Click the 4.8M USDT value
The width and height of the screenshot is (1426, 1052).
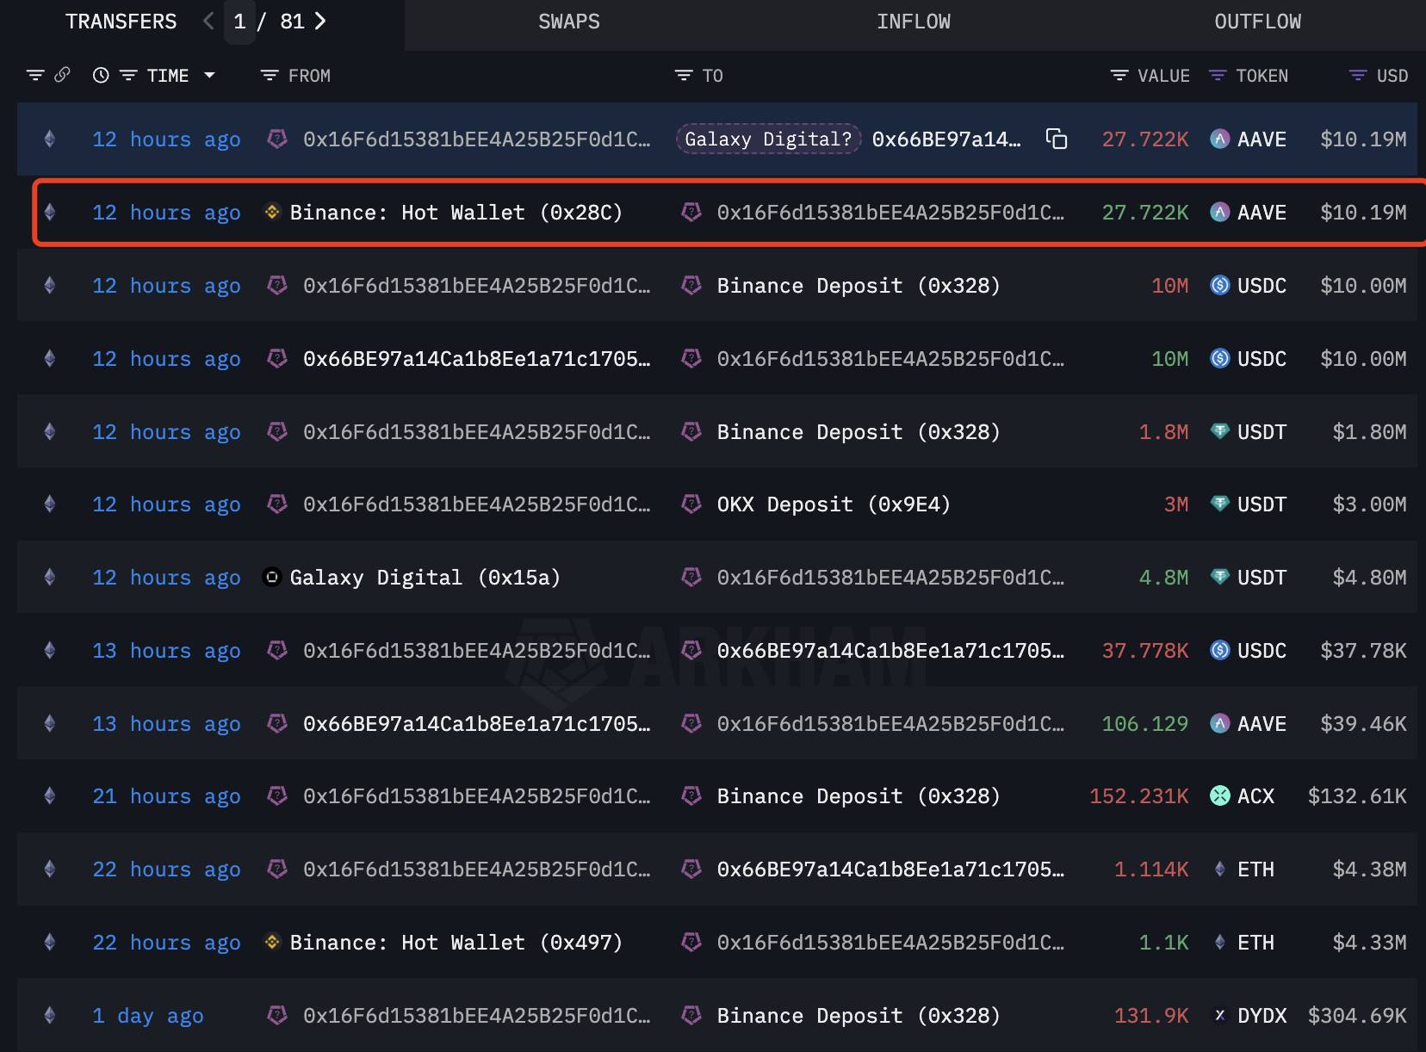click(x=1163, y=578)
